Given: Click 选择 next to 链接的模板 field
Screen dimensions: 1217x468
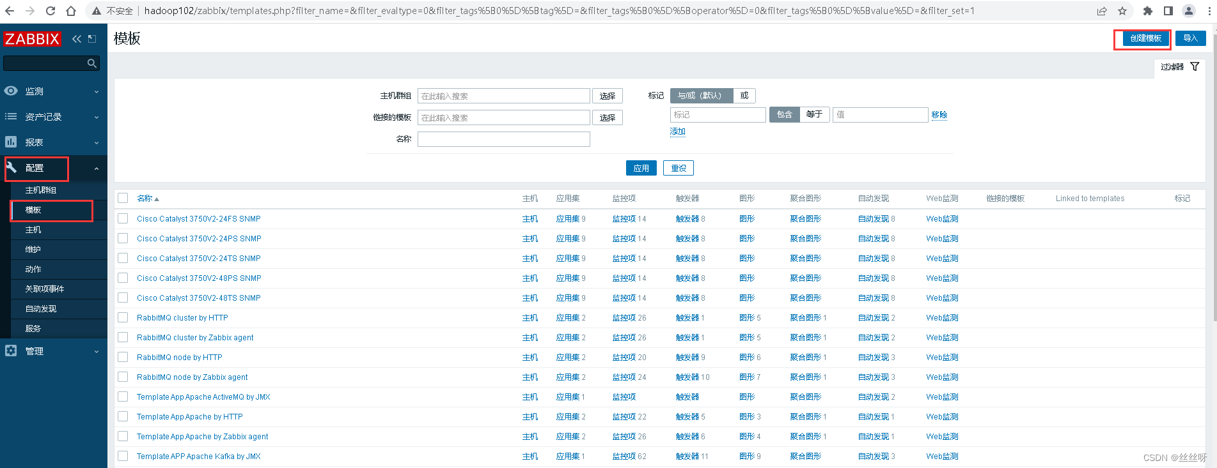Looking at the screenshot, I should (x=608, y=117).
